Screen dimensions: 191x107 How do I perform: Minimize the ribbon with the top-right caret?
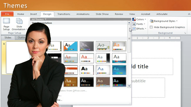pyautogui.click(x=189, y=14)
